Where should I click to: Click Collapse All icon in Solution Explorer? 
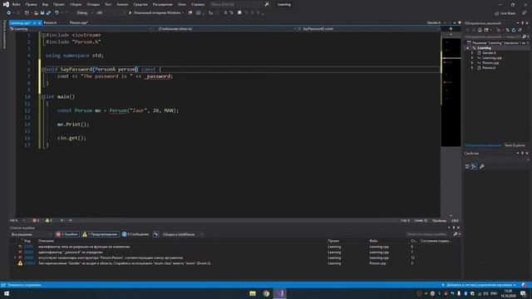(x=520, y=30)
